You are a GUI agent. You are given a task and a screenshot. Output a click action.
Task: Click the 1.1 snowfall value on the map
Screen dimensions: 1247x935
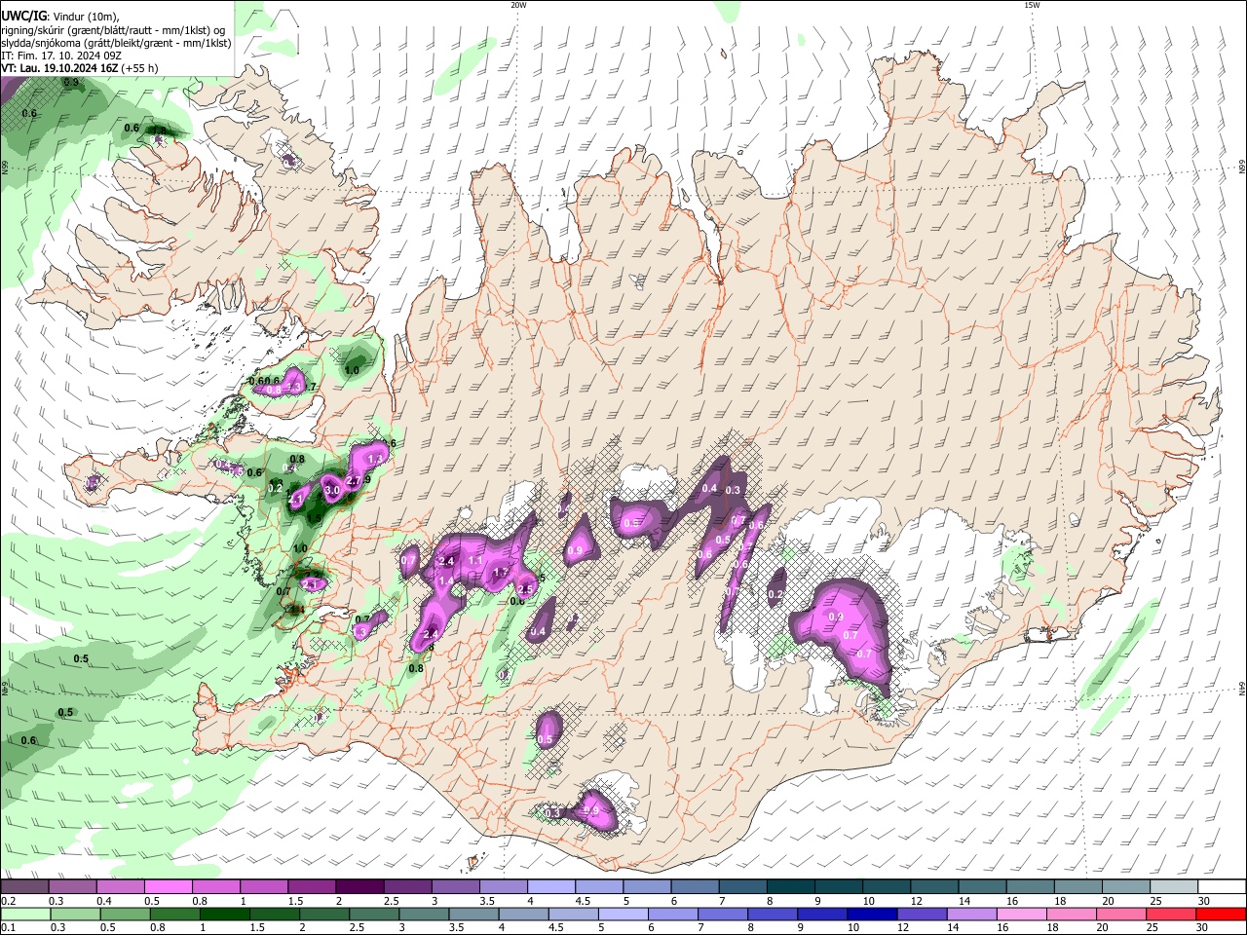click(475, 561)
